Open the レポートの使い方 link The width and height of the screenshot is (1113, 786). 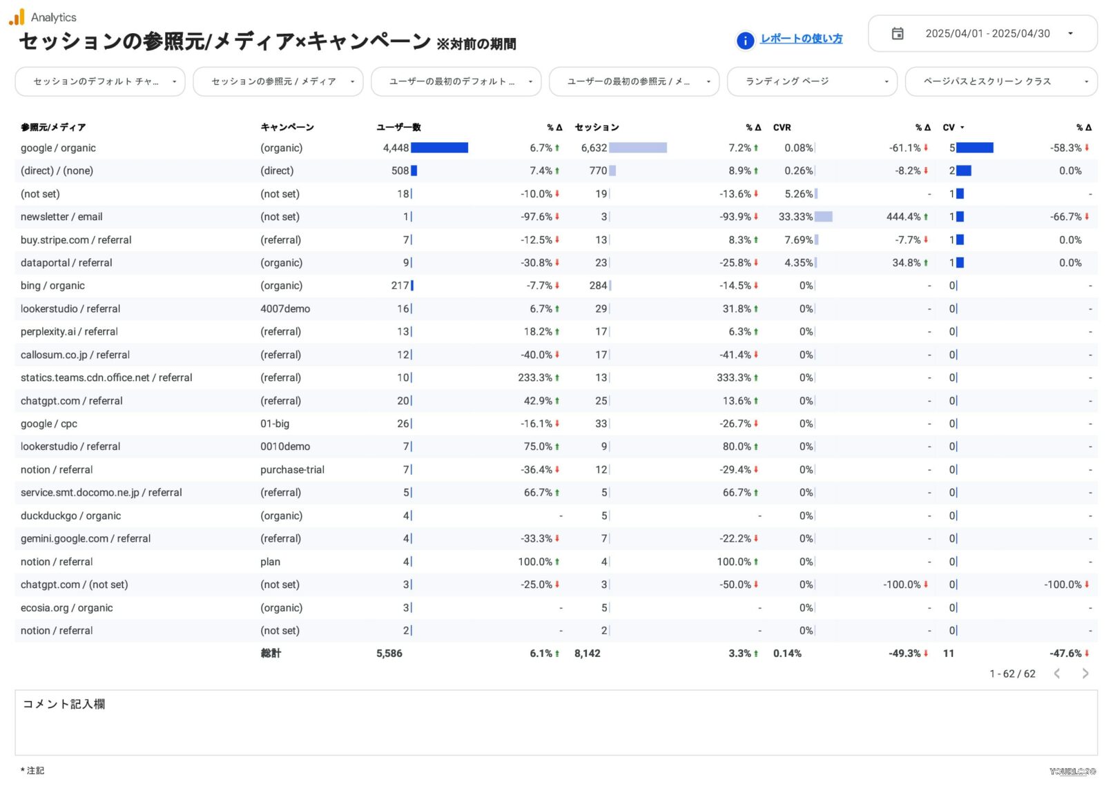[801, 39]
